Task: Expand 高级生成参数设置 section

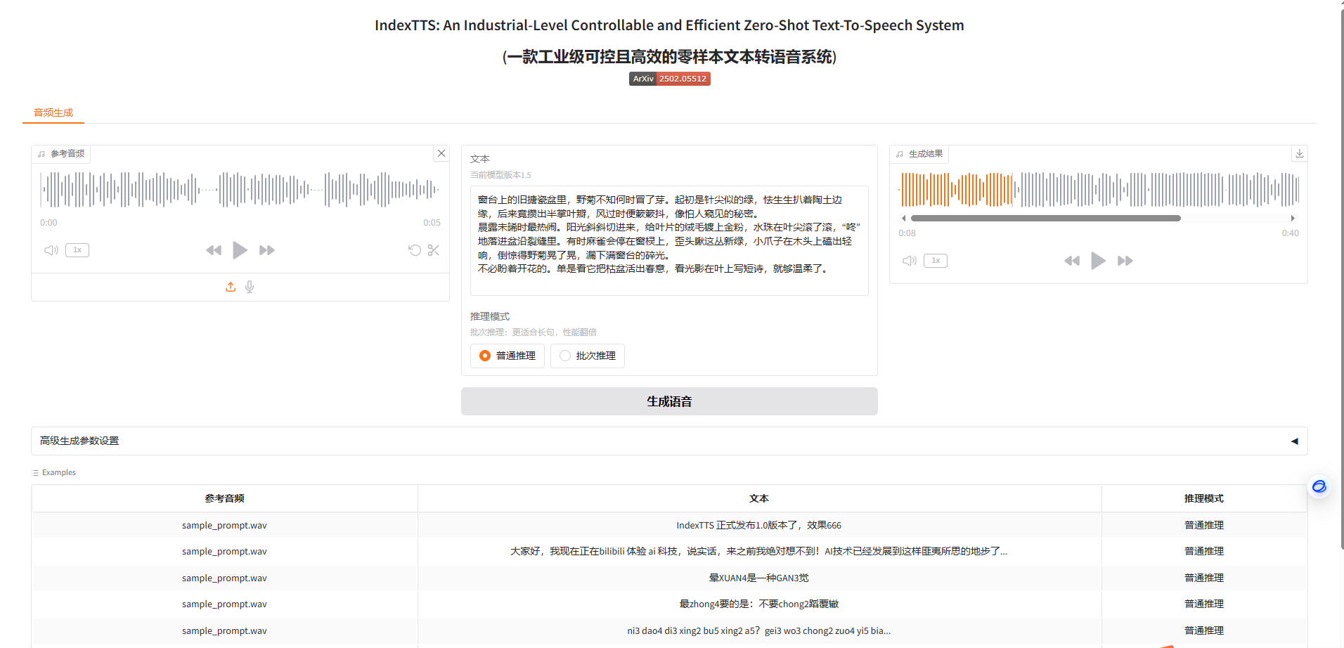Action: tap(669, 441)
